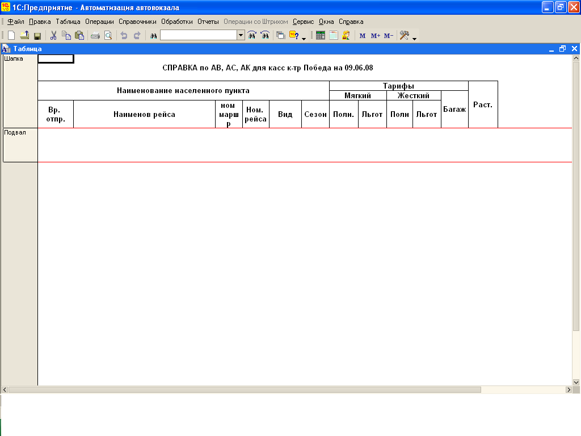Open the Правка menu
The height and width of the screenshot is (436, 581).
tap(40, 22)
